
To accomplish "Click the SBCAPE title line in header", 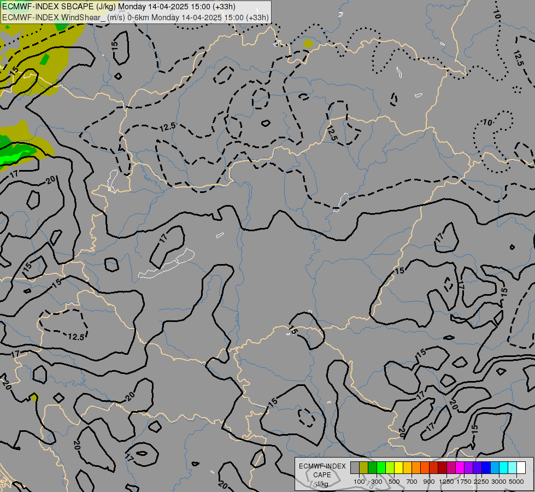I will [119, 7].
